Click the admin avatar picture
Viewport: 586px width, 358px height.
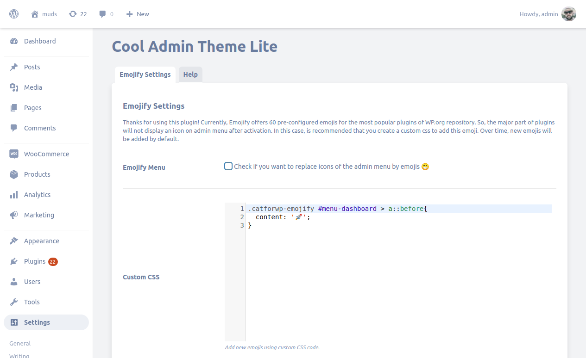(x=569, y=14)
